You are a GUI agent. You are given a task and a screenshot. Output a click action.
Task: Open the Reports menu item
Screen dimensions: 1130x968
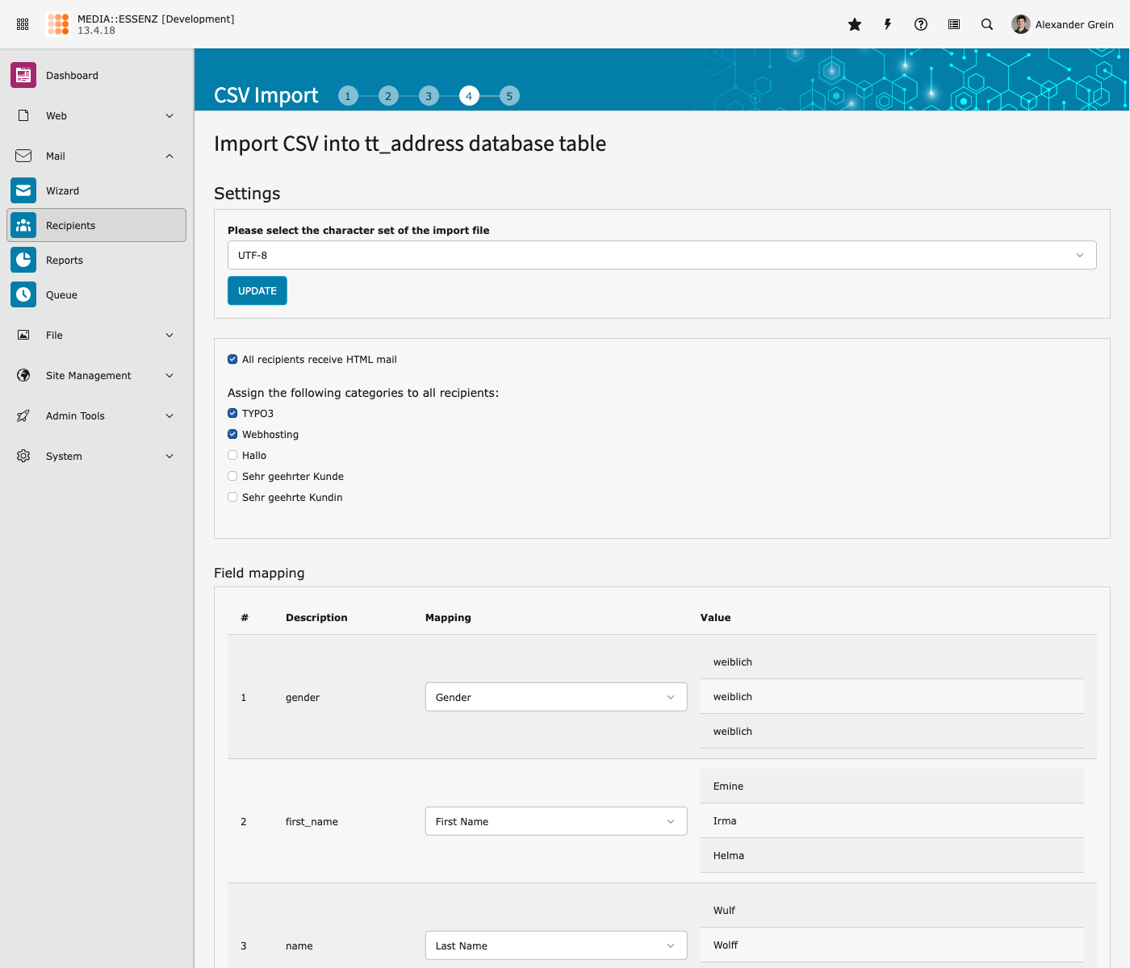[65, 261]
